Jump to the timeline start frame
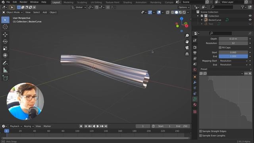The width and height of the screenshot is (254, 143). [x=86, y=126]
